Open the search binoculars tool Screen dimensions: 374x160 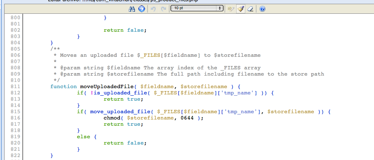click(x=132, y=9)
